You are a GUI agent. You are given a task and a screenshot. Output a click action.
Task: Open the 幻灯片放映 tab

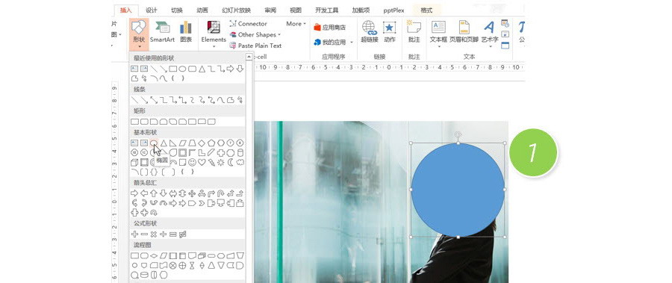click(236, 10)
